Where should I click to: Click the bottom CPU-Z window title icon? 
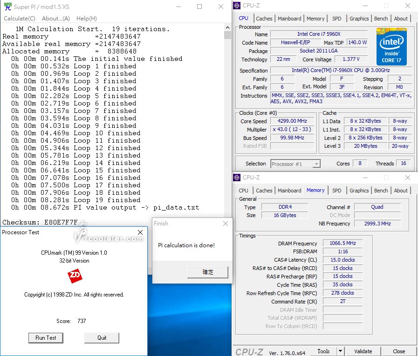237,178
